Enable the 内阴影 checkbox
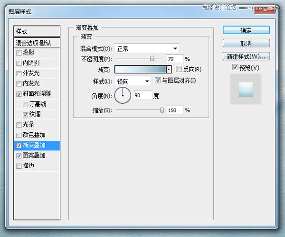285x237 pixels. click(x=19, y=63)
